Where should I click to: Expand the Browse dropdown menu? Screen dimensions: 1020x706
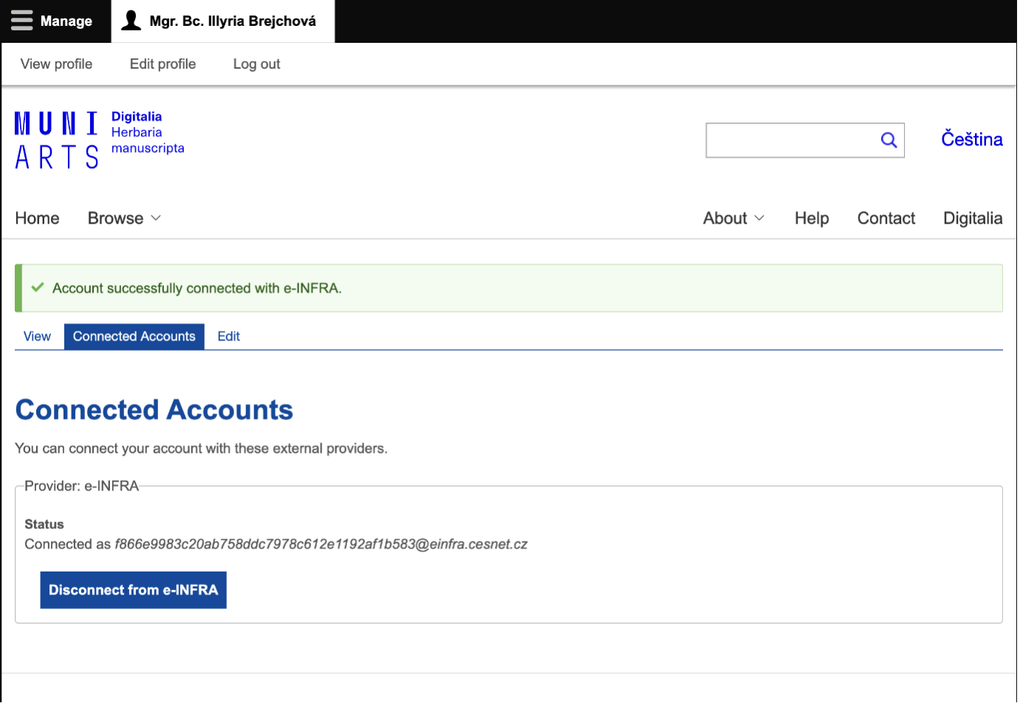tap(124, 219)
